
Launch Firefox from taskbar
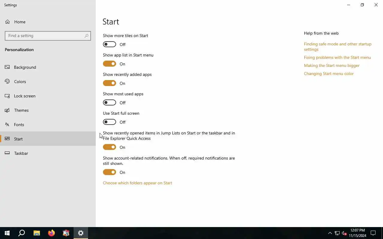(51, 233)
